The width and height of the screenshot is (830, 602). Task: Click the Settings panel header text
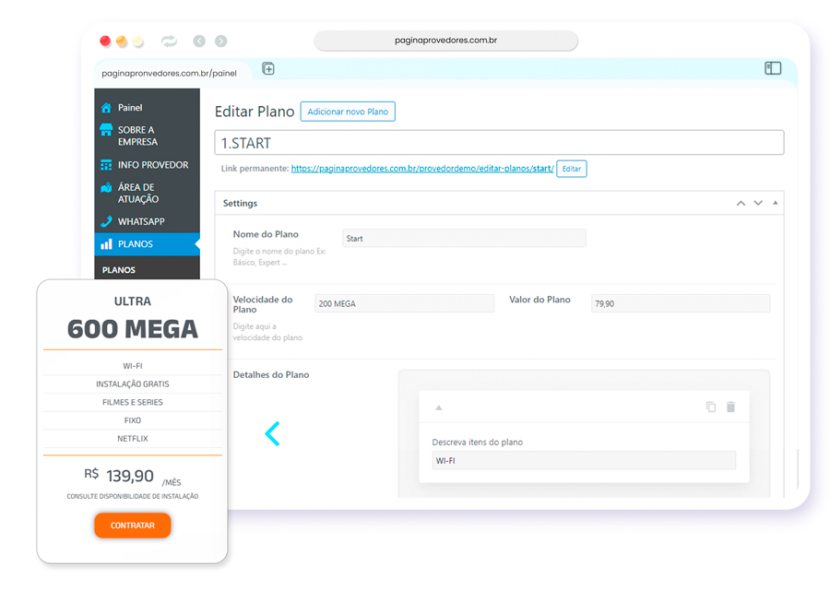(x=241, y=203)
